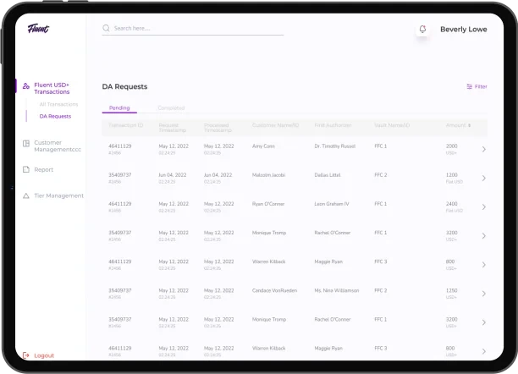The width and height of the screenshot is (518, 374).
Task: Open Candace VonRueden row chevron
Action: pyautogui.click(x=483, y=294)
